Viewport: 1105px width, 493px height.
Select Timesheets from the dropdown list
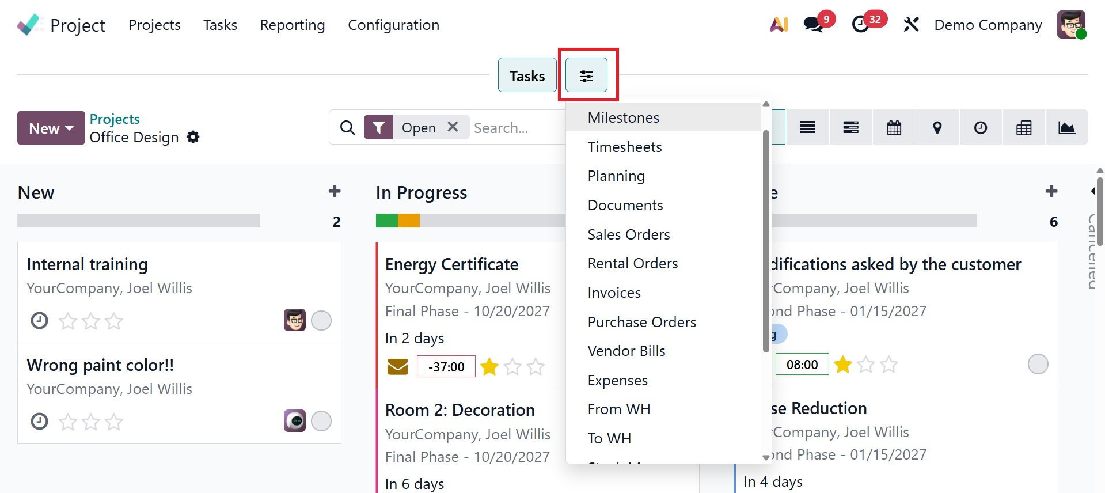[x=624, y=147]
